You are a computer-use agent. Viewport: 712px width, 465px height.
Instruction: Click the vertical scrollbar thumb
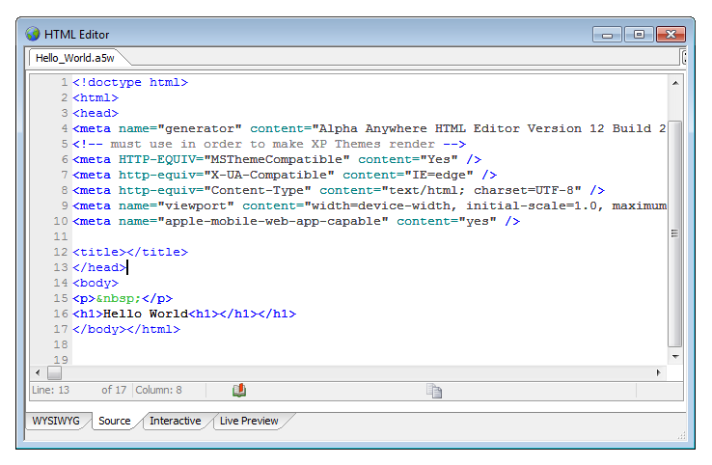[x=675, y=233]
